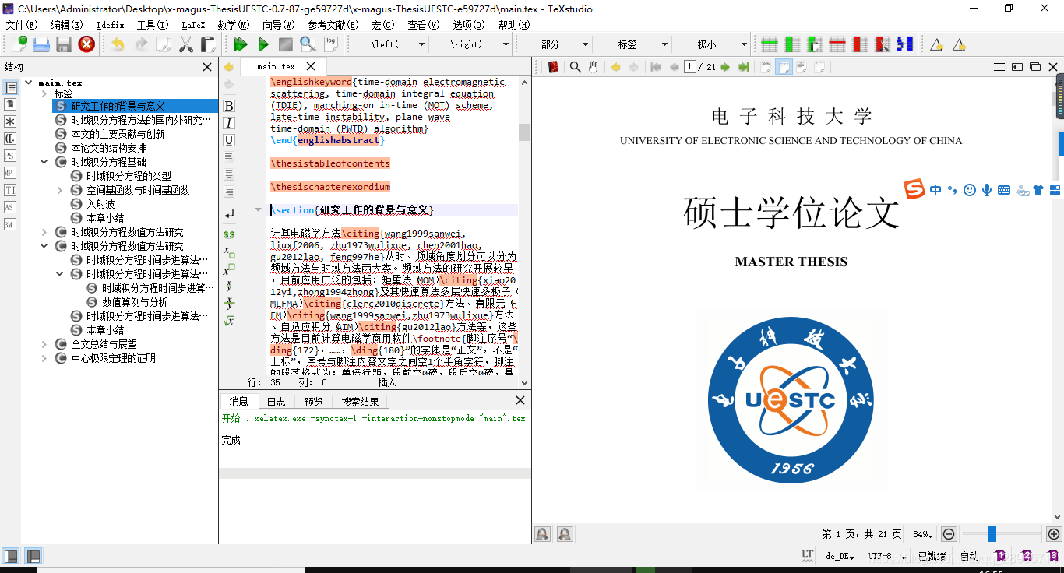
Task: Open the View PDF magnifier icon
Action: [308, 44]
